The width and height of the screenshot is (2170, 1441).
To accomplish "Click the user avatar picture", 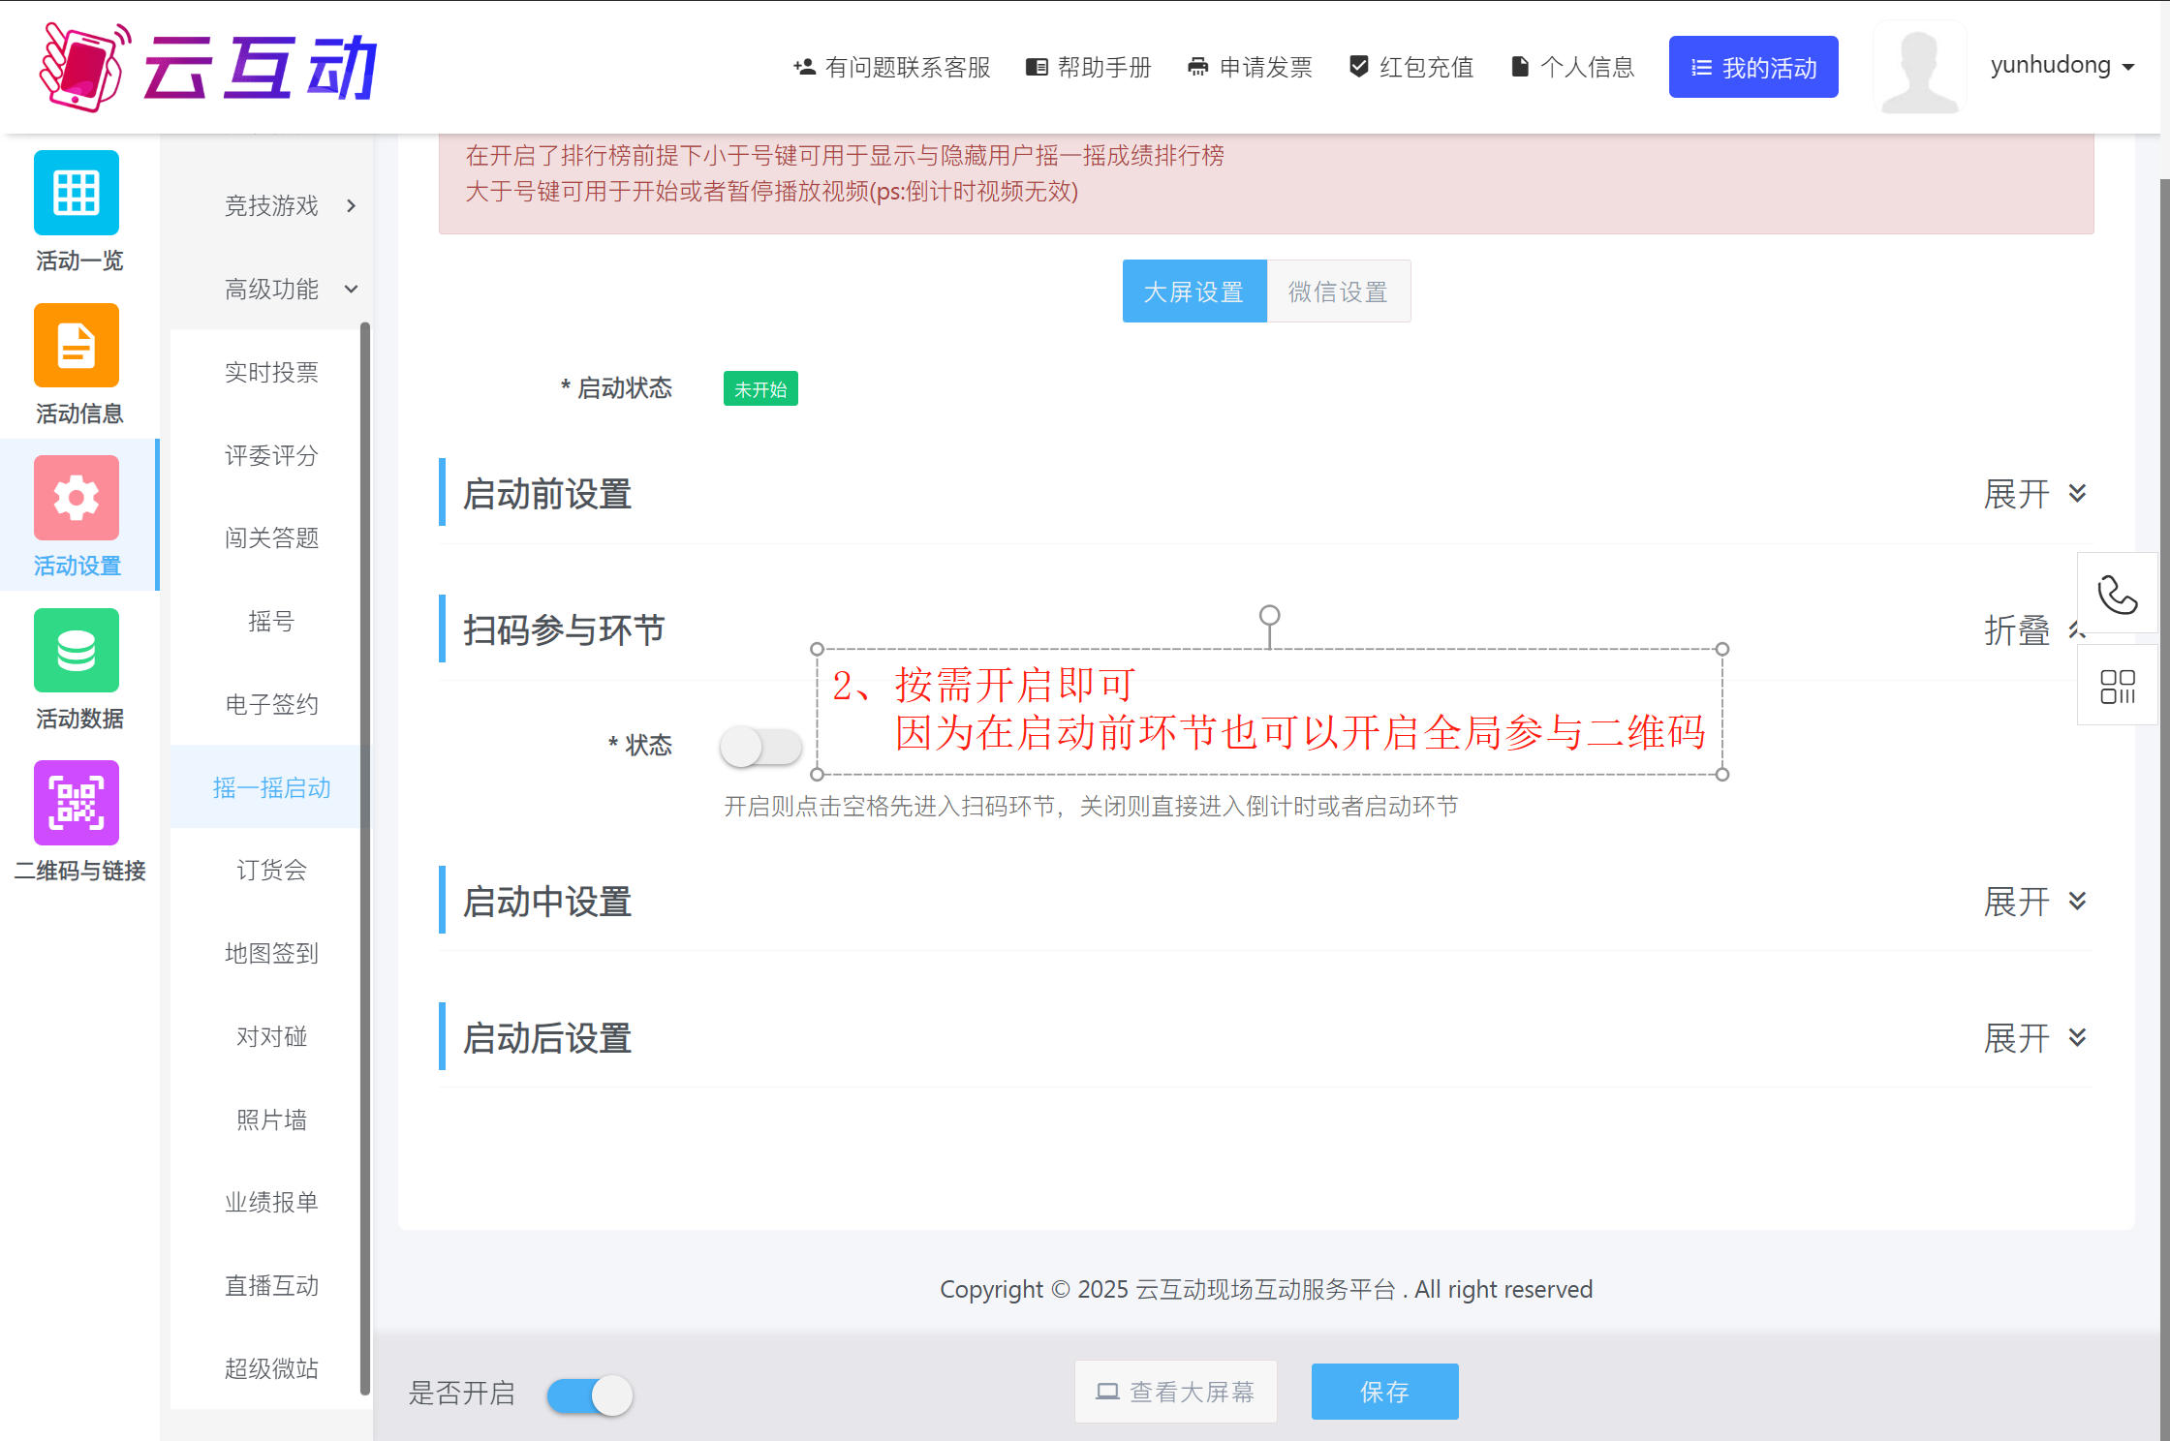I will [x=1918, y=68].
